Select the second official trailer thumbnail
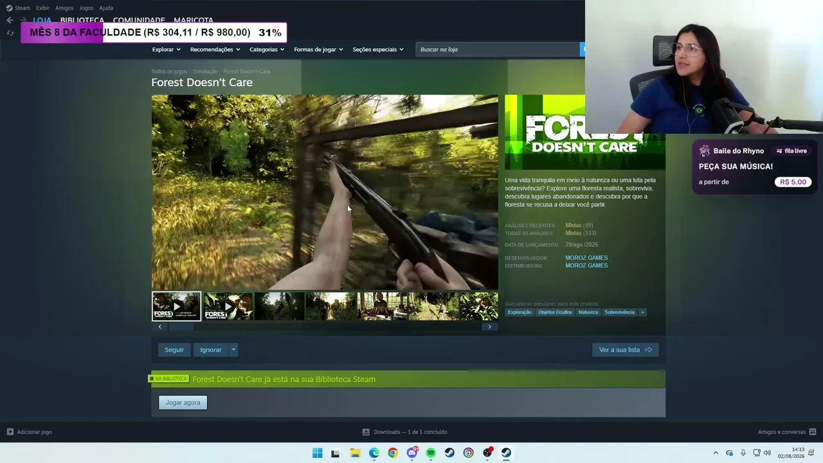This screenshot has height=463, width=823. (x=228, y=306)
